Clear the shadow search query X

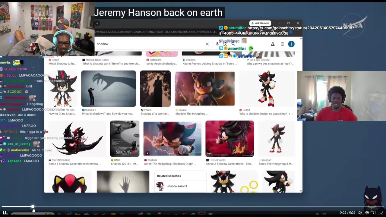click(x=207, y=44)
